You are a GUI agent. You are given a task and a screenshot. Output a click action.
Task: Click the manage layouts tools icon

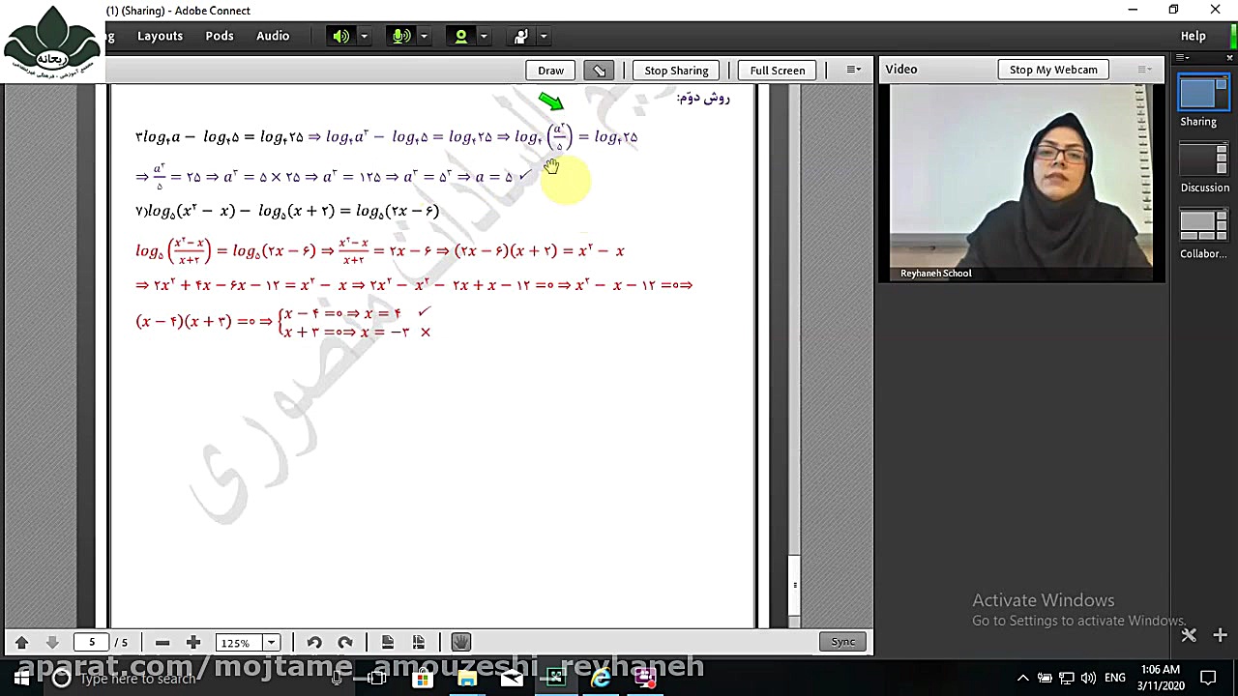(x=1189, y=635)
